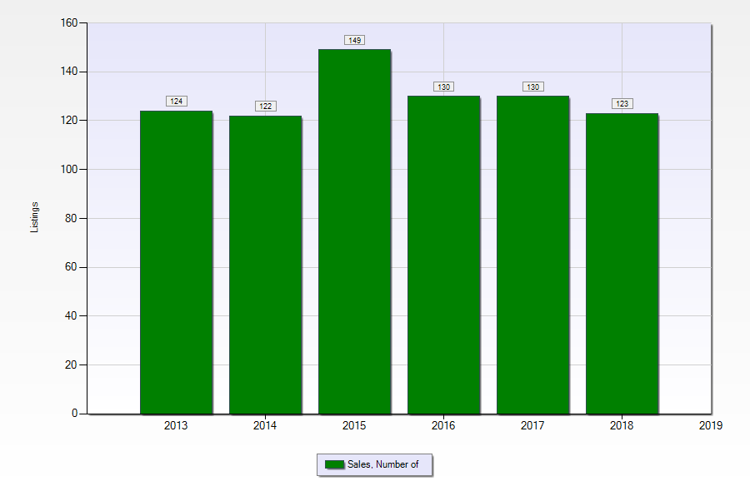Select the 2016 sales bar
The image size is (750, 491).
coord(444,255)
